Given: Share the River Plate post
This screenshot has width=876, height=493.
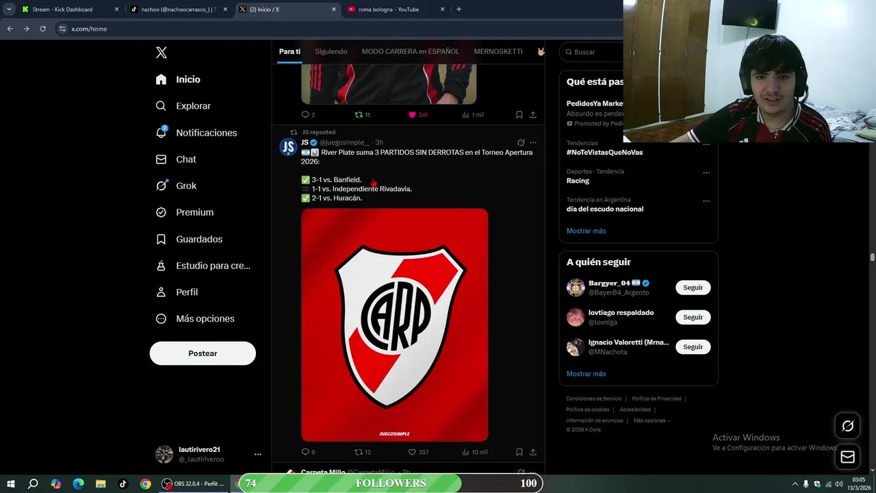Looking at the screenshot, I should coord(533,452).
